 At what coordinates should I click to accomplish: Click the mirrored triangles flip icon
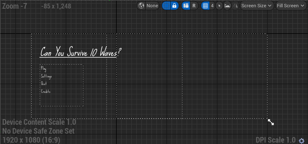[x=235, y=6]
